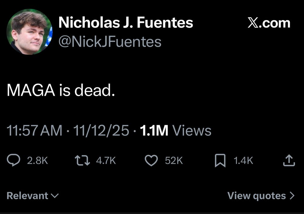The image size is (304, 214).
Task: Click the arrow after View quotes
Action: 292,196
